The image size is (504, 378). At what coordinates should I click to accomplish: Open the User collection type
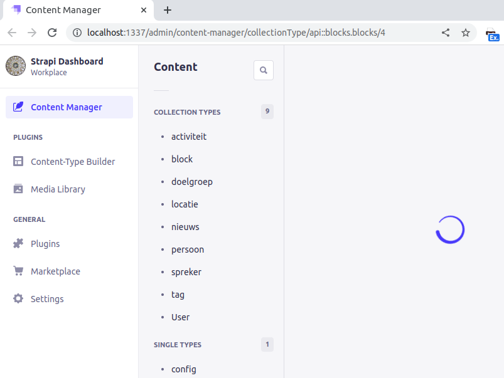coord(180,317)
